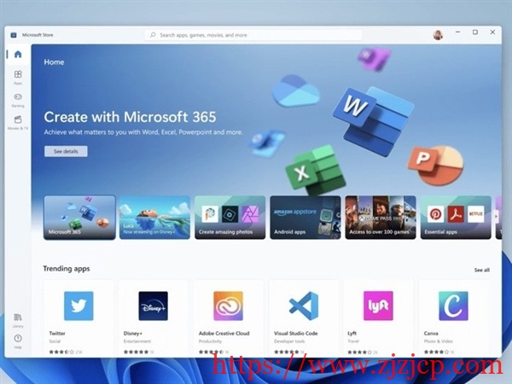
Task: Click the PowerPoint icon in hero banner
Action: [435, 166]
